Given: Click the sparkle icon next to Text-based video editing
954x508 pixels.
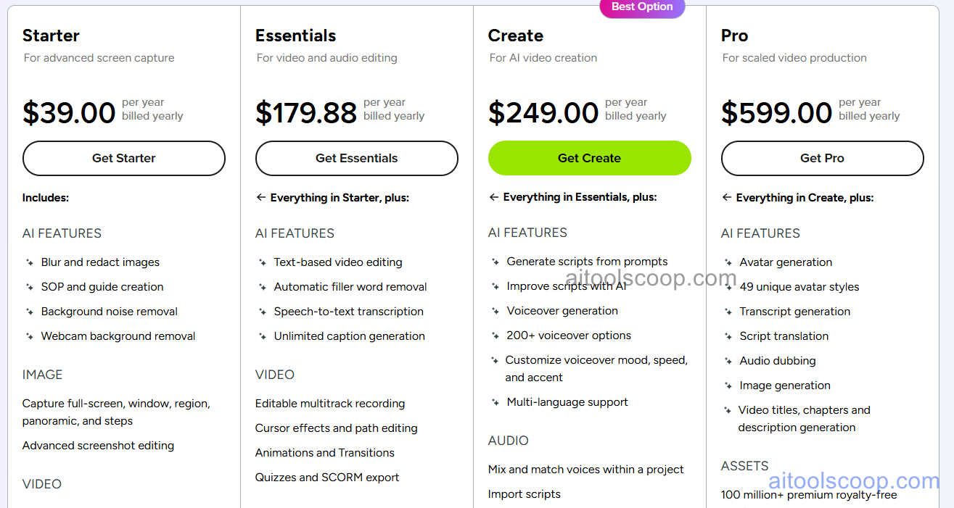Looking at the screenshot, I should (x=263, y=262).
